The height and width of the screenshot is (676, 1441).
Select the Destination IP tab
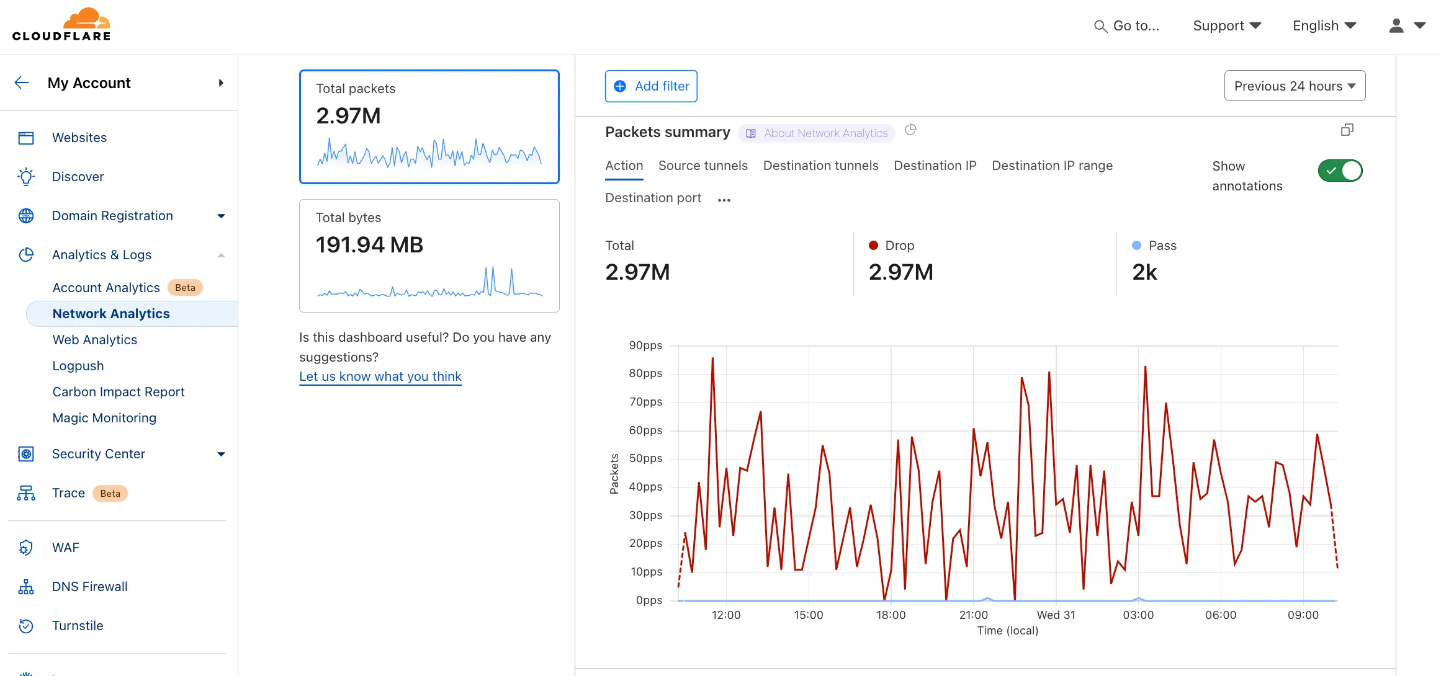coord(935,166)
